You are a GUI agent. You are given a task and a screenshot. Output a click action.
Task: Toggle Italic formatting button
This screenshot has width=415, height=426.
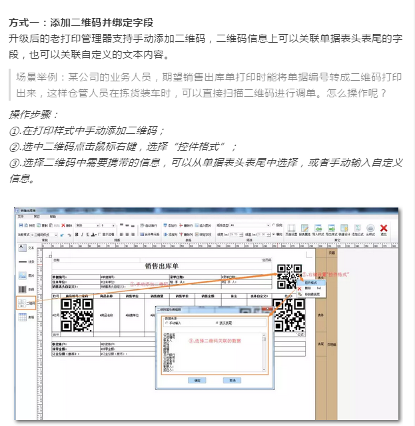tap(82, 235)
